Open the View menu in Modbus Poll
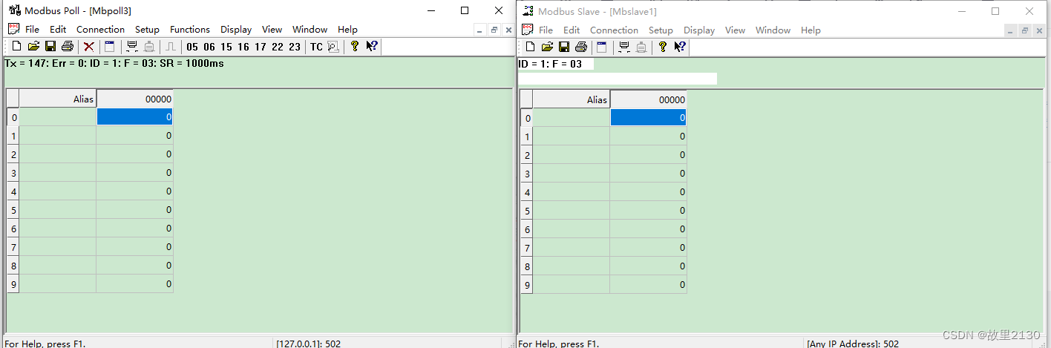This screenshot has height=348, width=1051. click(x=272, y=30)
